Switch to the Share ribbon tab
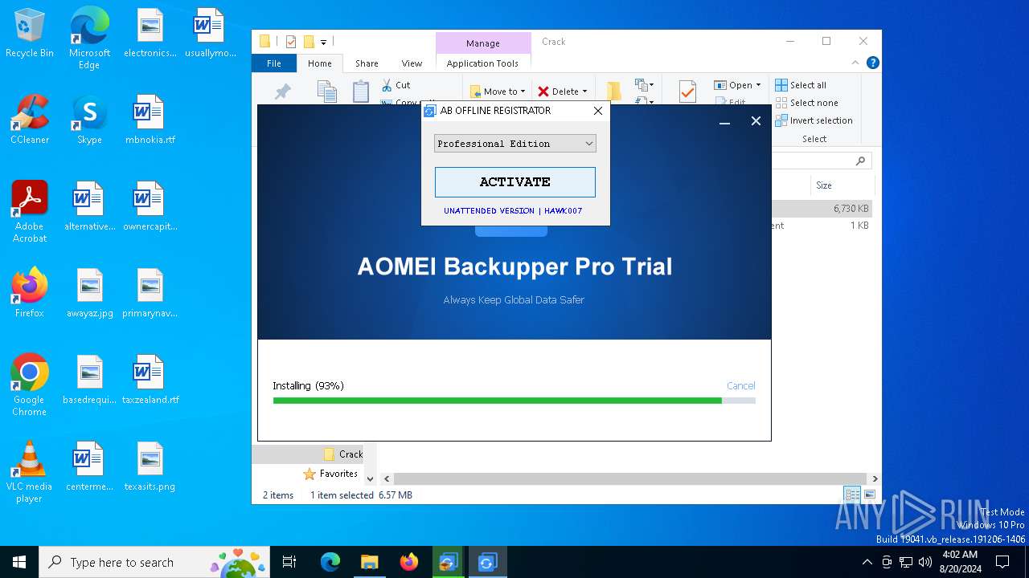 pyautogui.click(x=367, y=63)
